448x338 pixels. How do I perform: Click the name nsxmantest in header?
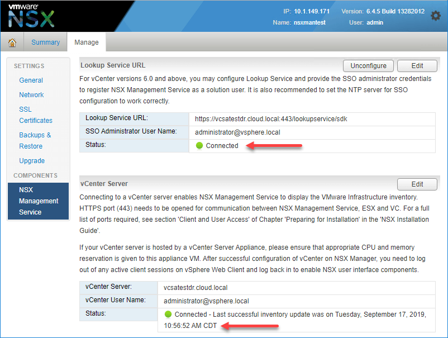click(x=309, y=22)
